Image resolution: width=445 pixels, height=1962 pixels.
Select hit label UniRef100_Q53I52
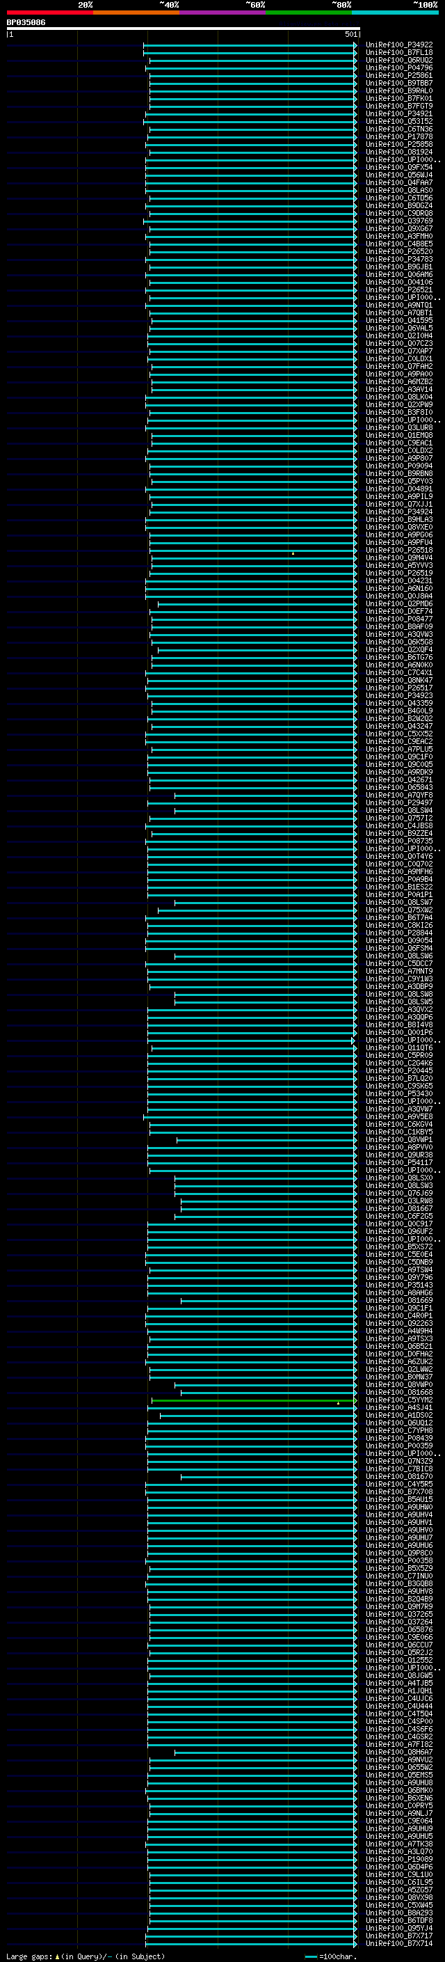tap(399, 121)
